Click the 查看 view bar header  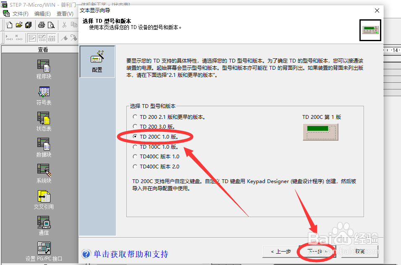click(43, 50)
